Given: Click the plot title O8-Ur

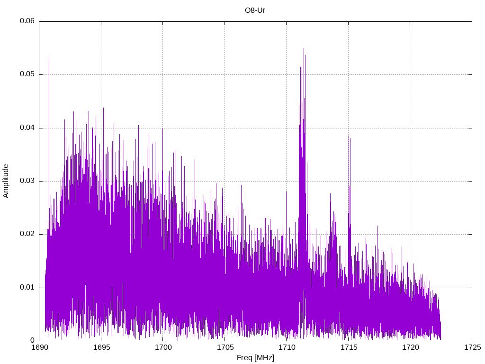Looking at the screenshot, I should coord(255,10).
